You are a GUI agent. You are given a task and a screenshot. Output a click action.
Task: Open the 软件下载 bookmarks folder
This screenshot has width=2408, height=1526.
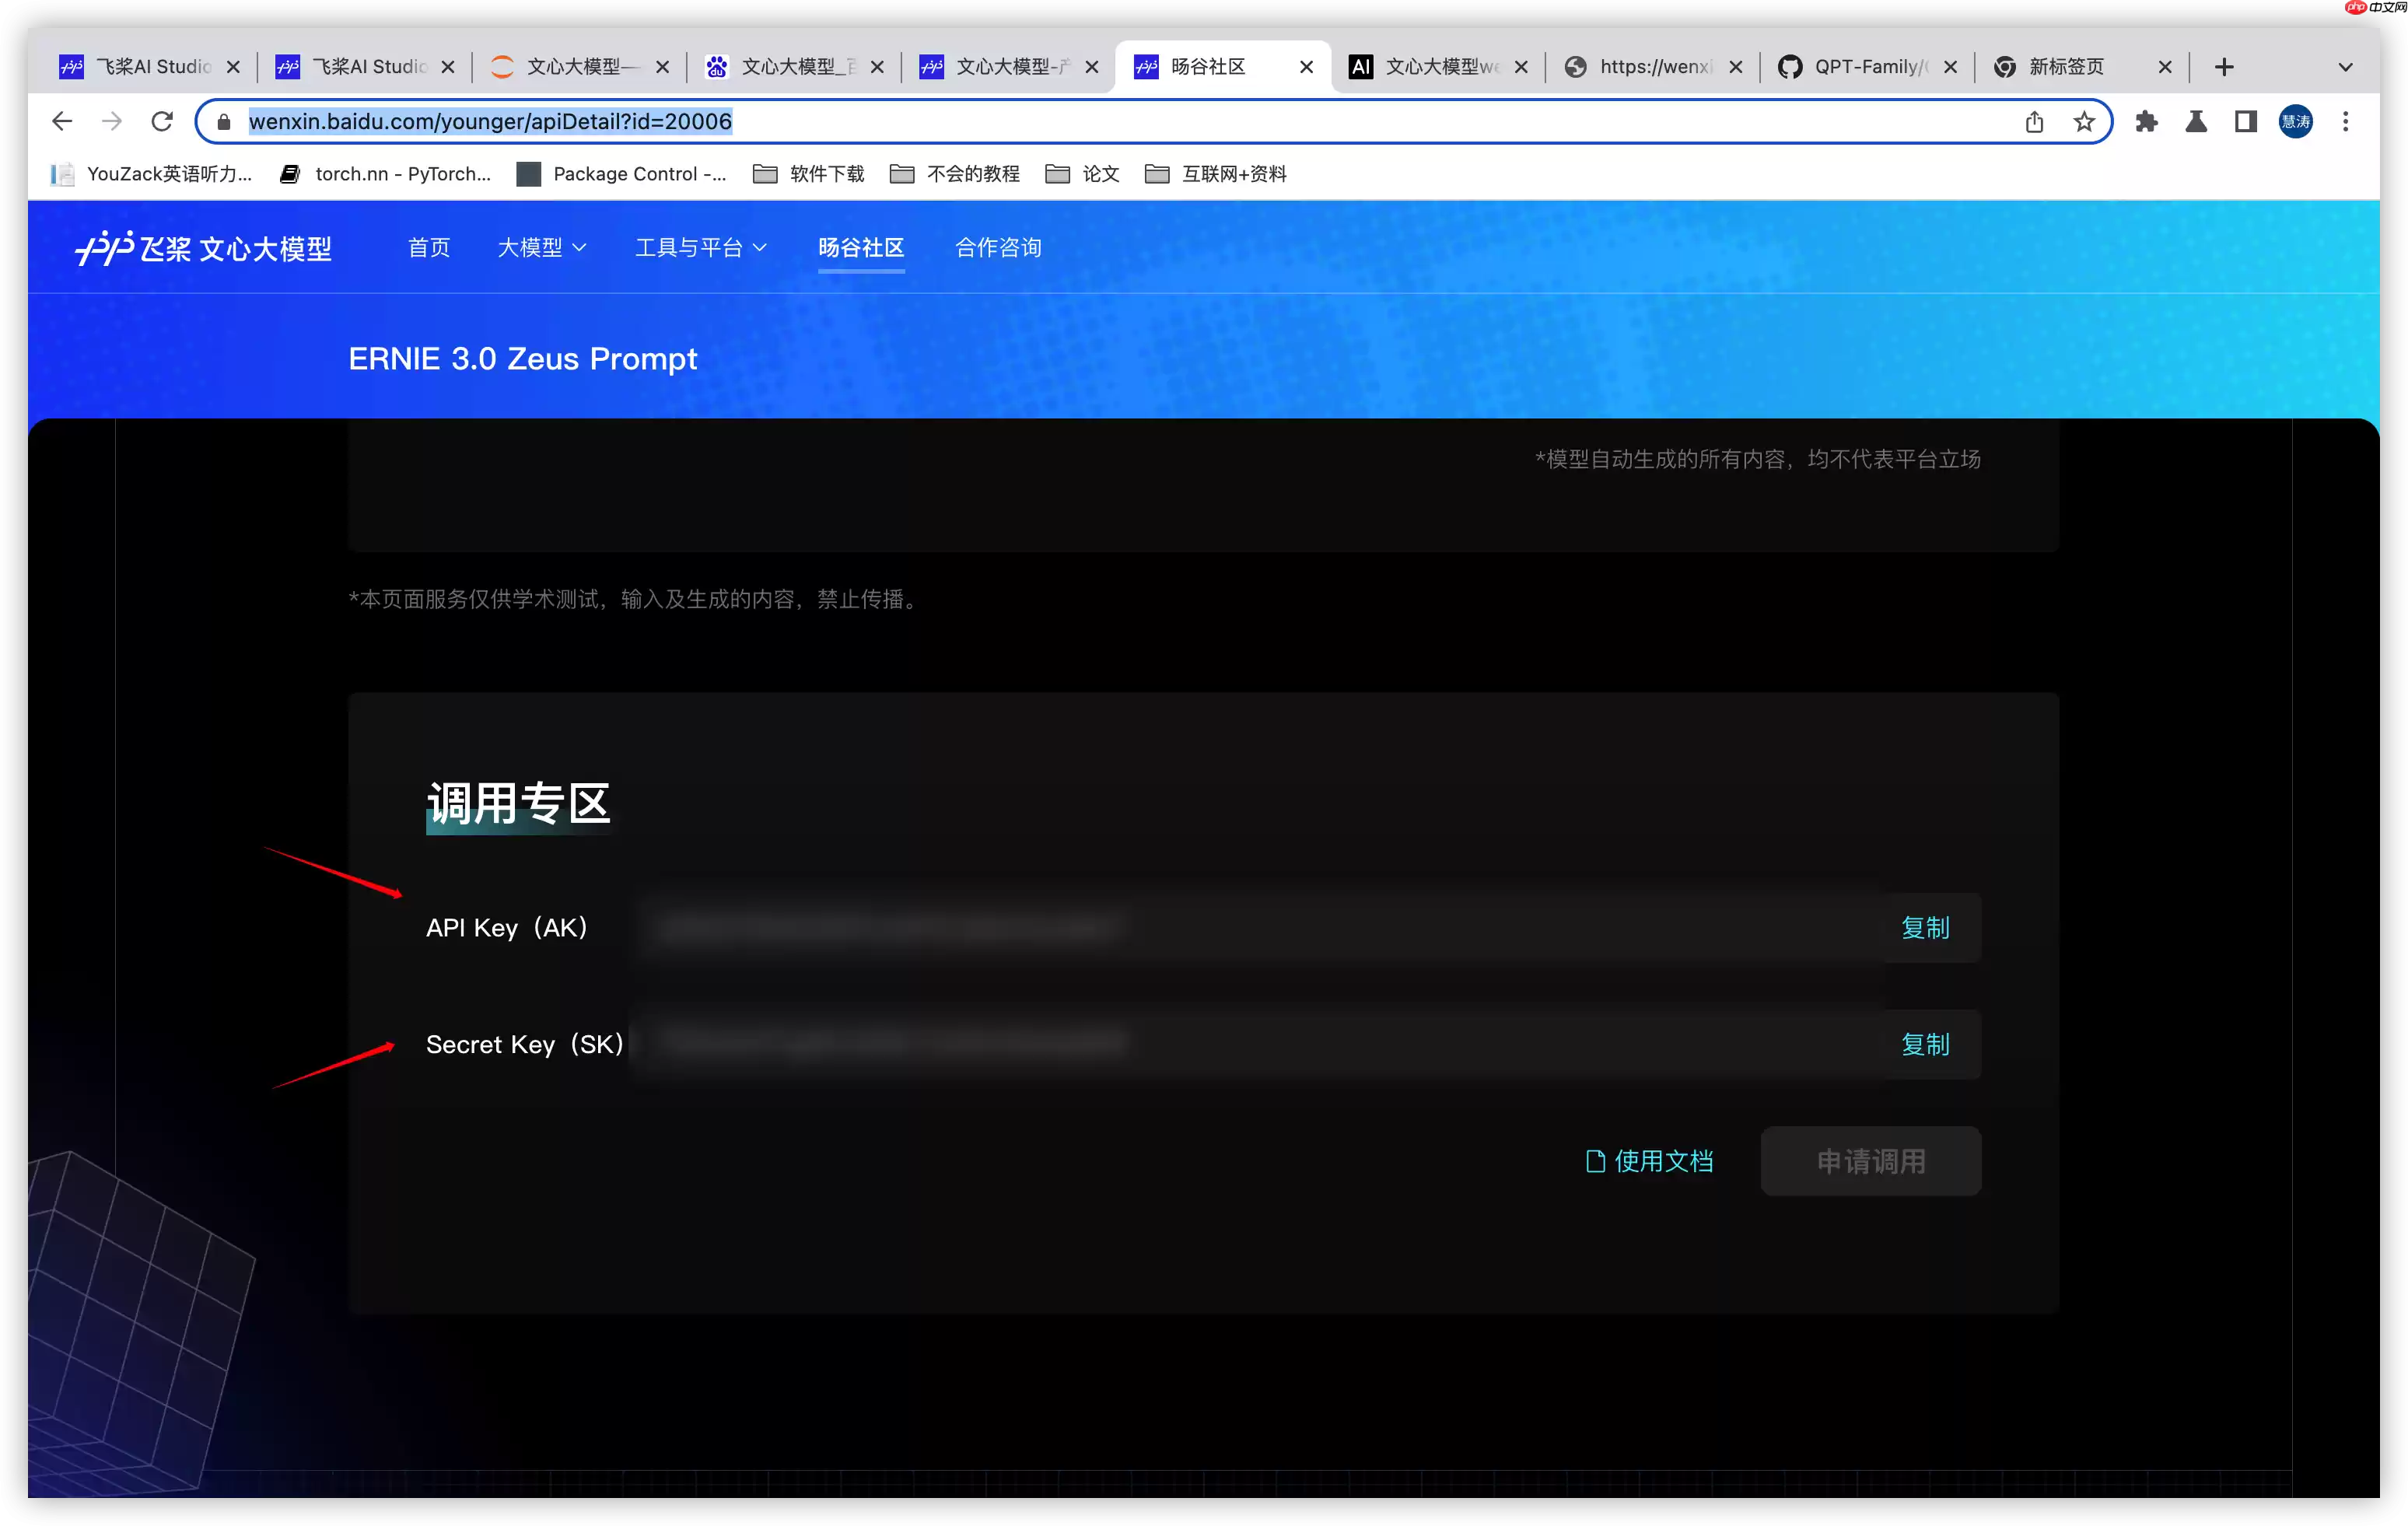[x=808, y=173]
